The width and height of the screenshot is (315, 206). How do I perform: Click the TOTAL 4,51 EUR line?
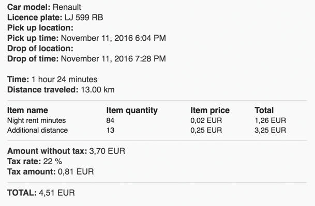coord(41,193)
